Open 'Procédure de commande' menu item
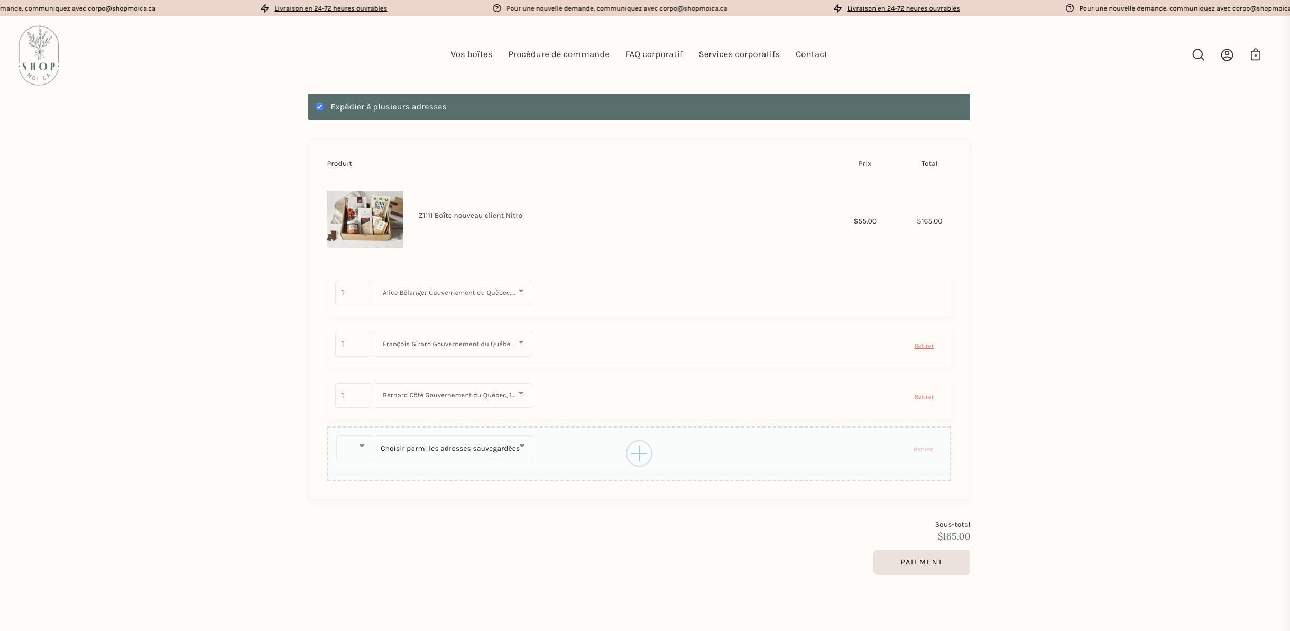 tap(559, 54)
